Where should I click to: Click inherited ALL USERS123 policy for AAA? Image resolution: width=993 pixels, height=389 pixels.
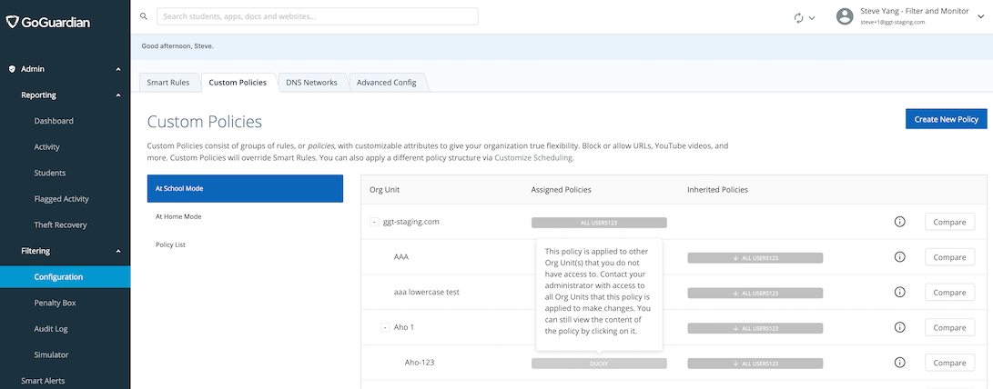click(x=755, y=258)
